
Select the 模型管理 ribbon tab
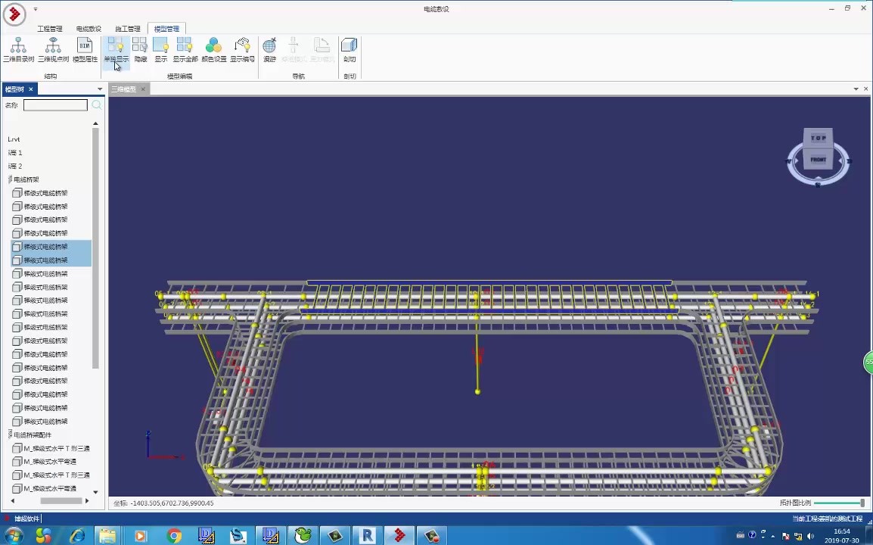[167, 29]
